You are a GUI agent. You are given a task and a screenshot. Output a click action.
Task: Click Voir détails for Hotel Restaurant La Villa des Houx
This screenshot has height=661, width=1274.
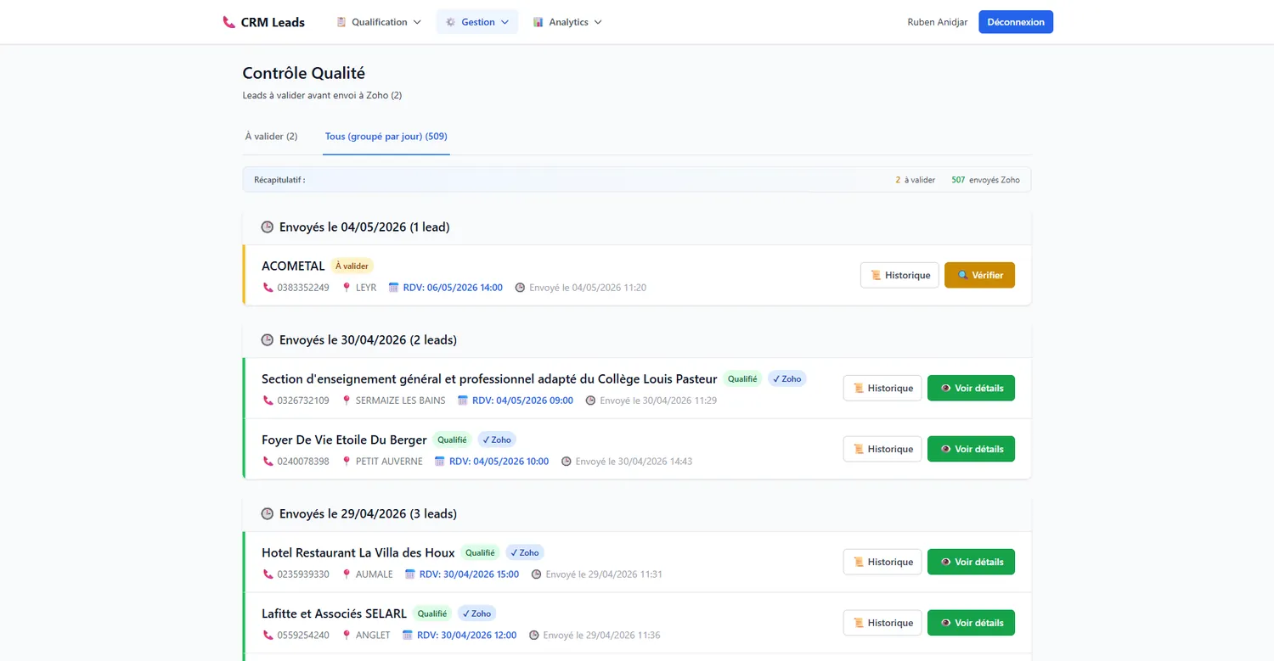click(x=971, y=562)
